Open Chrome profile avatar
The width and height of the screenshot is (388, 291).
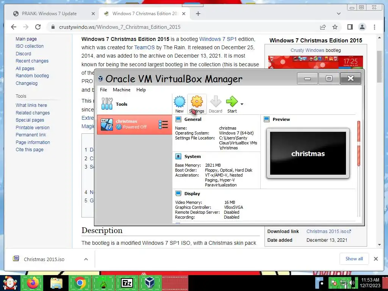click(x=362, y=27)
